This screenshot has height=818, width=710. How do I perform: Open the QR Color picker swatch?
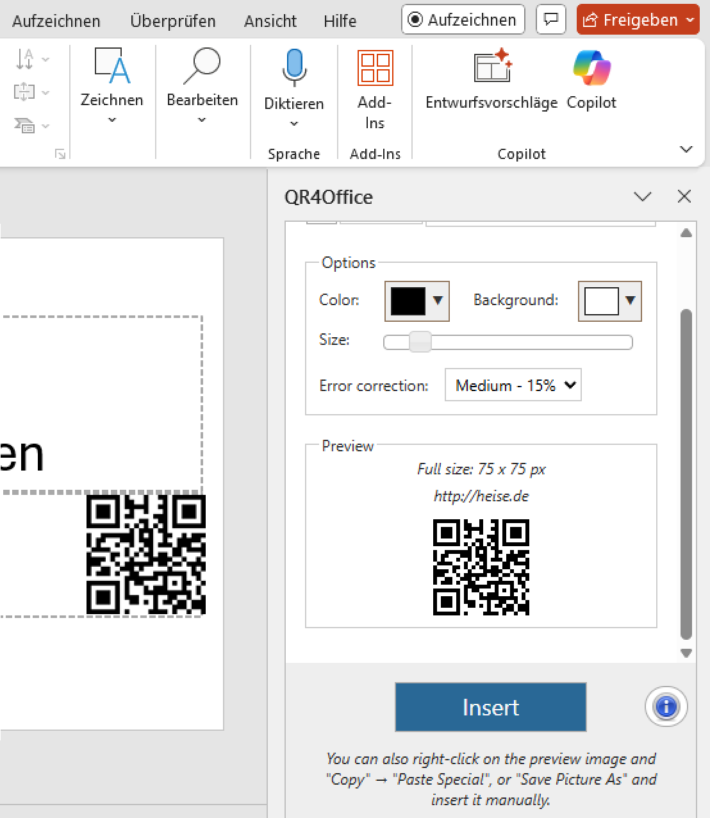pos(417,301)
